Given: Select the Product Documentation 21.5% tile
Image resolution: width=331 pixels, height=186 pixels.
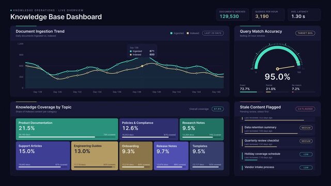Looking at the screenshot, I should 67,129.
